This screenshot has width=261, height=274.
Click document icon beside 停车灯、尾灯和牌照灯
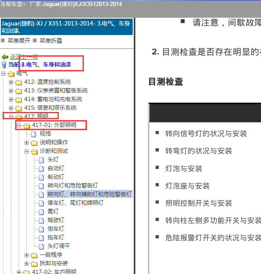(x=41, y=203)
